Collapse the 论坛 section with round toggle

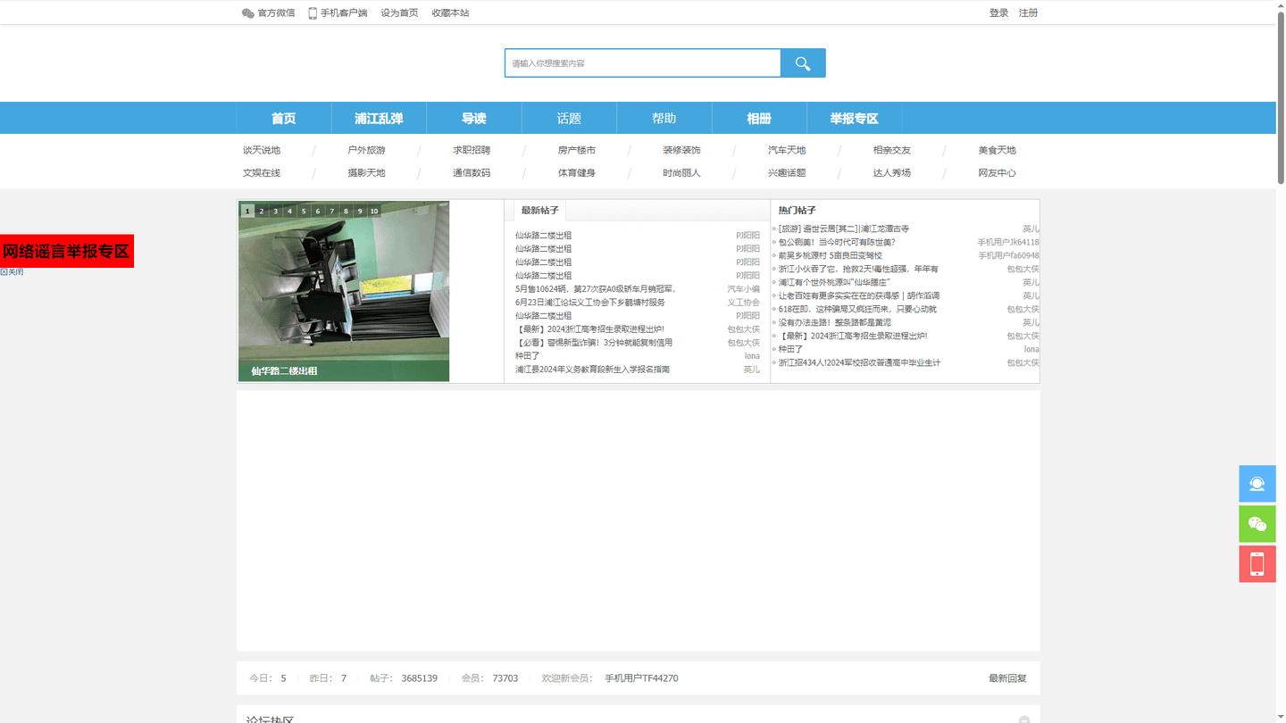point(1024,719)
